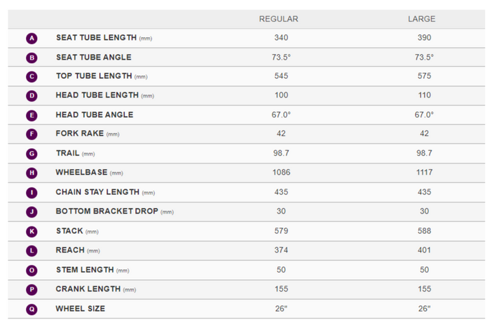This screenshot has height=328, width=494.
Task: Click the purple A circle icon
Action: click(32, 38)
